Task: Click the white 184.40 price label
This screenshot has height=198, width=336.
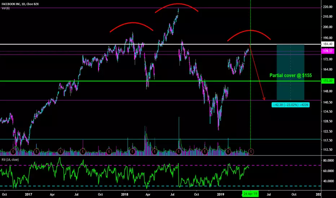Action: point(328,44)
